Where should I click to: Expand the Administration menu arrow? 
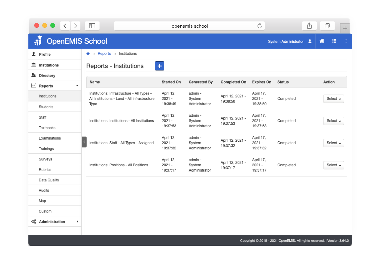click(77, 221)
